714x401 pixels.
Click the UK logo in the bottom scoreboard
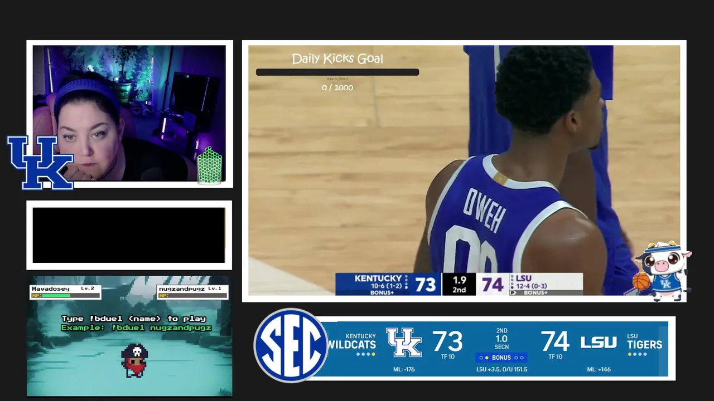(404, 342)
